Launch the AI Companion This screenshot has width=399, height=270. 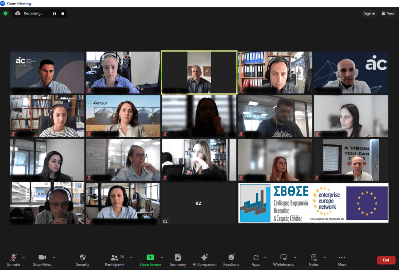point(204,258)
